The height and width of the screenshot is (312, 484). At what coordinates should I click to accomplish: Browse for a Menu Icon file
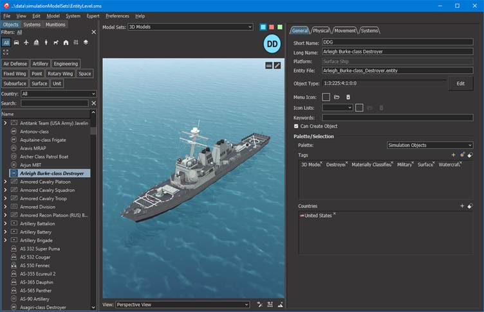337,97
